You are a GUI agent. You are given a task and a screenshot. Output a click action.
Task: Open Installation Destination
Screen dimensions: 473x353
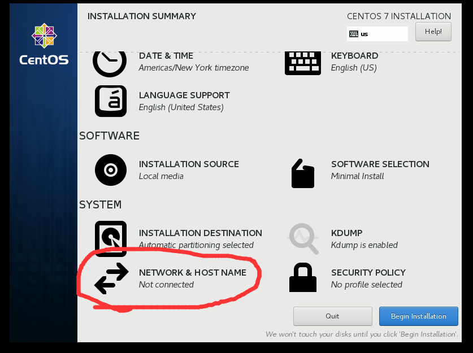pyautogui.click(x=200, y=233)
